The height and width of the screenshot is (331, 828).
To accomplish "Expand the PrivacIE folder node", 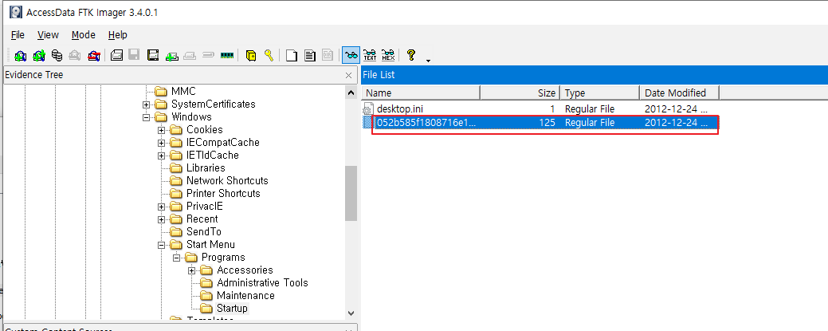I will point(162,207).
